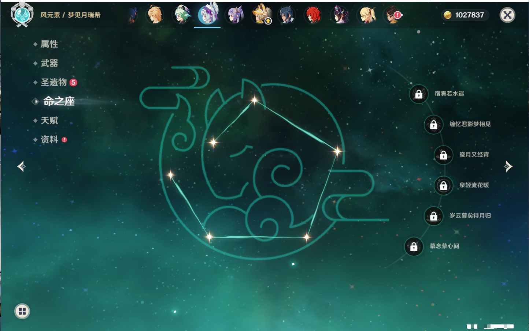Switch to the dark blue-haired male avatar next to the red-haired one
529x331 pixels.
pos(287,15)
